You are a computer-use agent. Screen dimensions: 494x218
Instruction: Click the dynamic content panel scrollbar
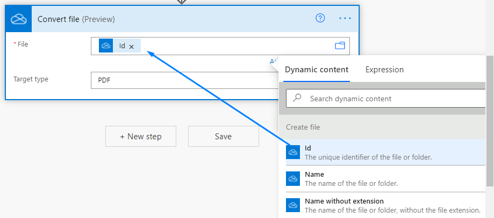(x=490, y=121)
